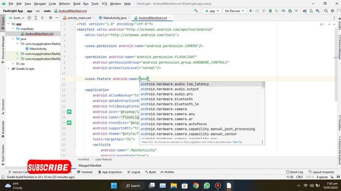Click the error indicator in the editor corner
341x191 pixels.
(x=322, y=24)
